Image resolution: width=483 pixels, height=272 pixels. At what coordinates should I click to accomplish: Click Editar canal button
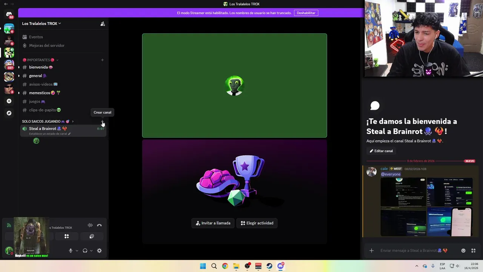381,151
